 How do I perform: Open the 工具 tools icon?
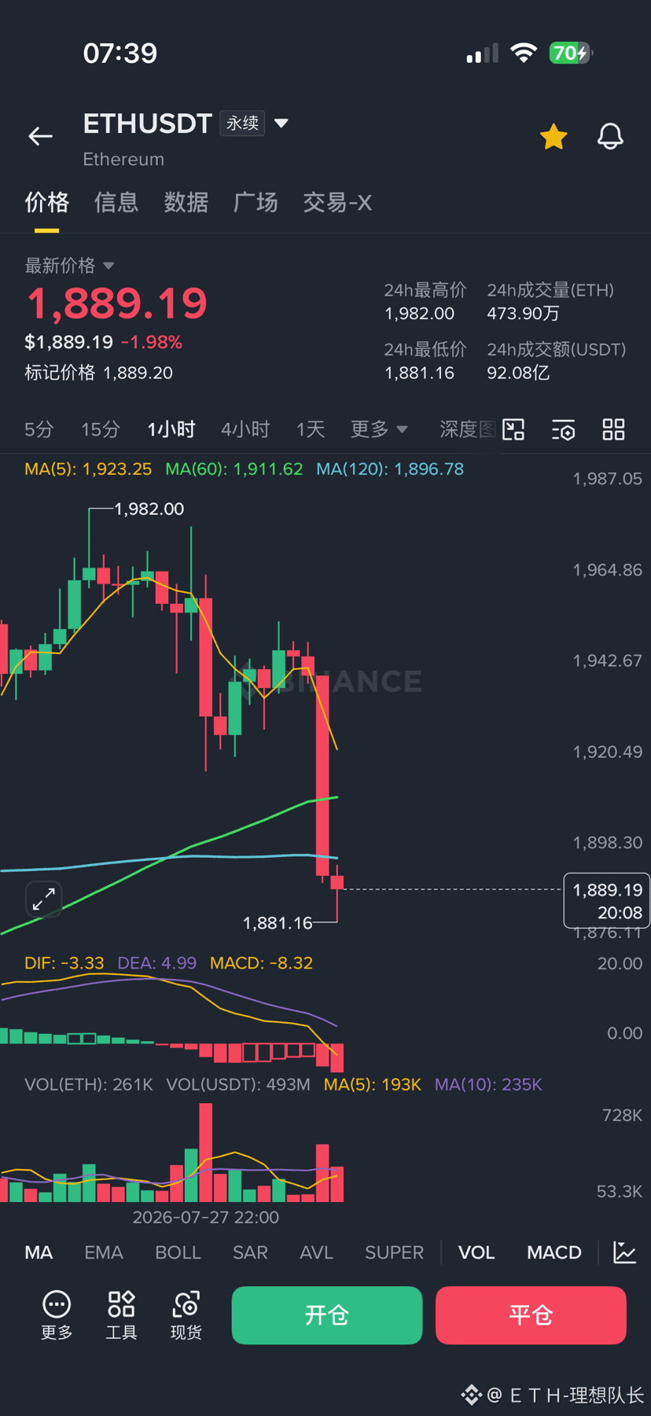pyautogui.click(x=121, y=1315)
